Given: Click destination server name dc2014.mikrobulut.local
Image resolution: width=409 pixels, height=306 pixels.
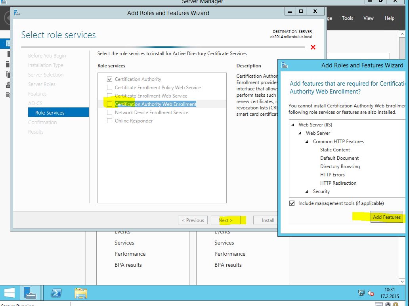Looking at the screenshot, I should pos(291,37).
